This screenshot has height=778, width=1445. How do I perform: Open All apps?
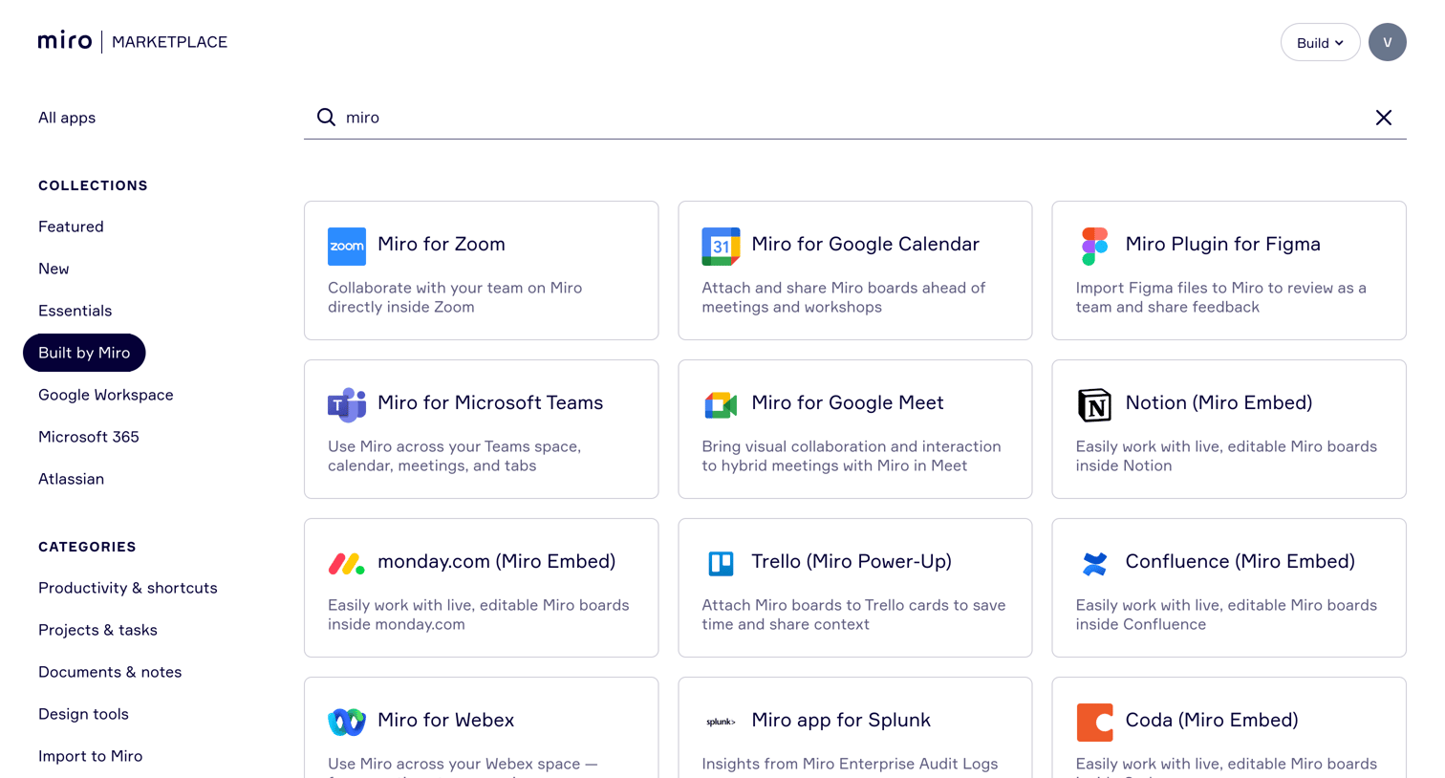pyautogui.click(x=67, y=118)
